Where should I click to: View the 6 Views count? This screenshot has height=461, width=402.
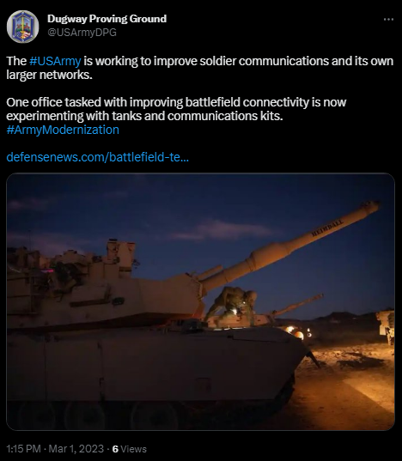coord(130,449)
